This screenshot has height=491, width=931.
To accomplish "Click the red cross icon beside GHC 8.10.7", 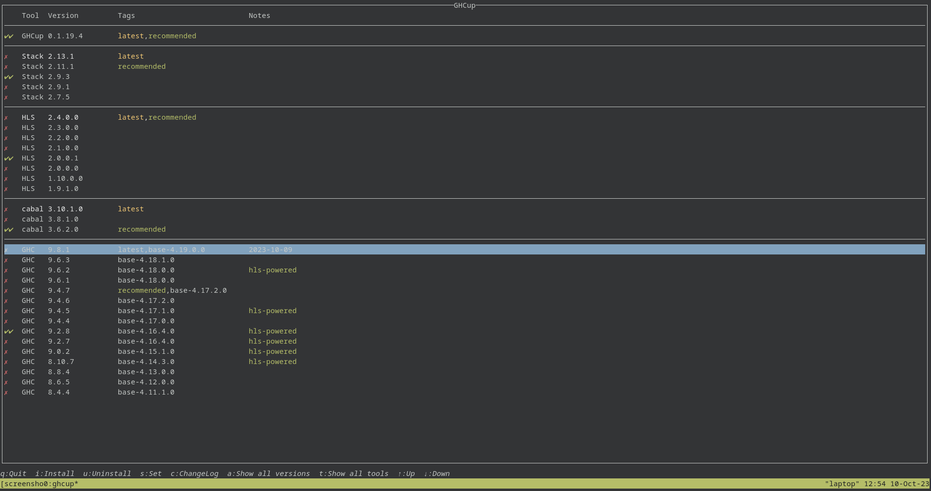I will pyautogui.click(x=6, y=362).
